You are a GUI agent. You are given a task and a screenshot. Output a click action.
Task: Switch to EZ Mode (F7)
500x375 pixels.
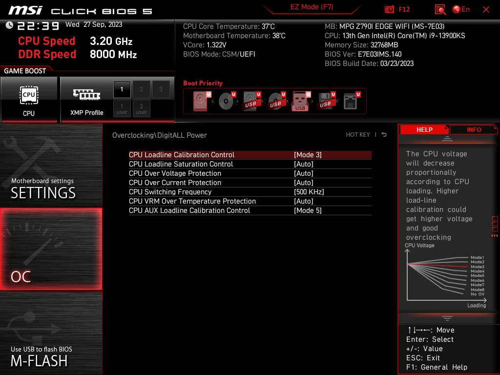pos(312,7)
